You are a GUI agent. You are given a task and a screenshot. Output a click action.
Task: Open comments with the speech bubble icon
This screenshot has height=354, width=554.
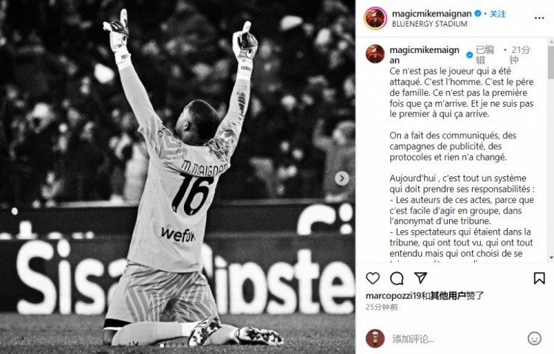click(x=397, y=278)
